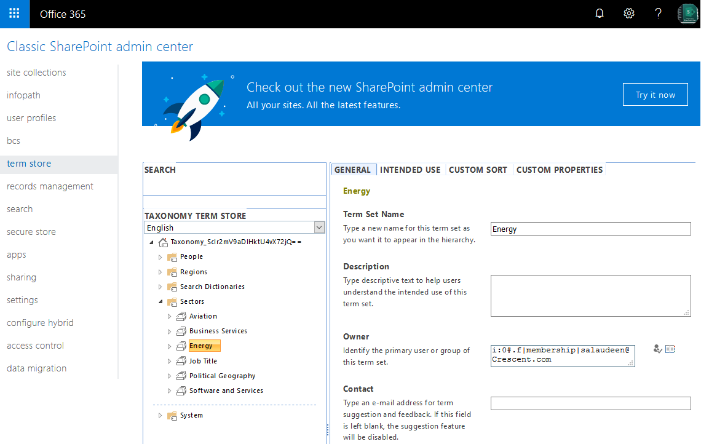
Task: Open settings in left navigation
Action: click(x=22, y=301)
